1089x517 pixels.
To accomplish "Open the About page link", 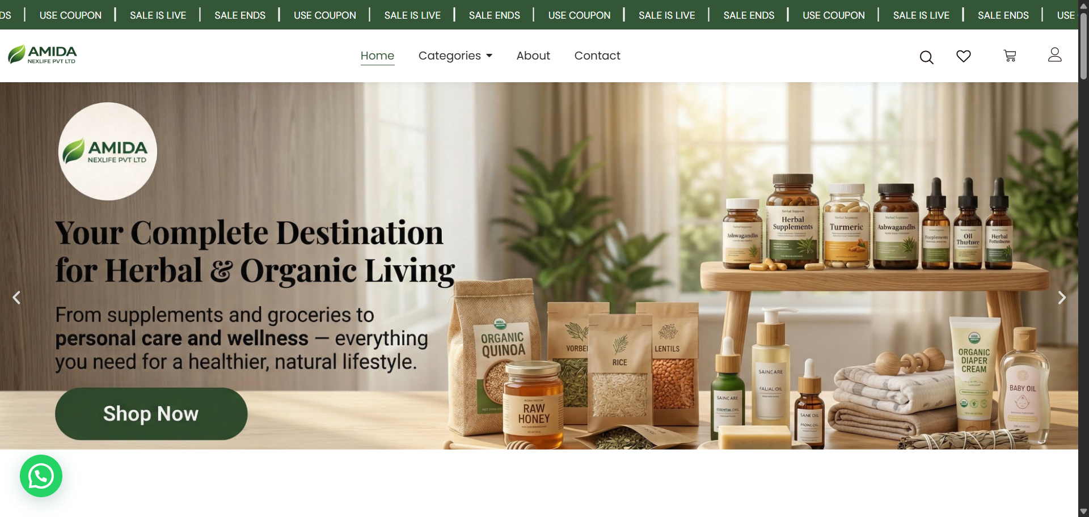I will (533, 56).
